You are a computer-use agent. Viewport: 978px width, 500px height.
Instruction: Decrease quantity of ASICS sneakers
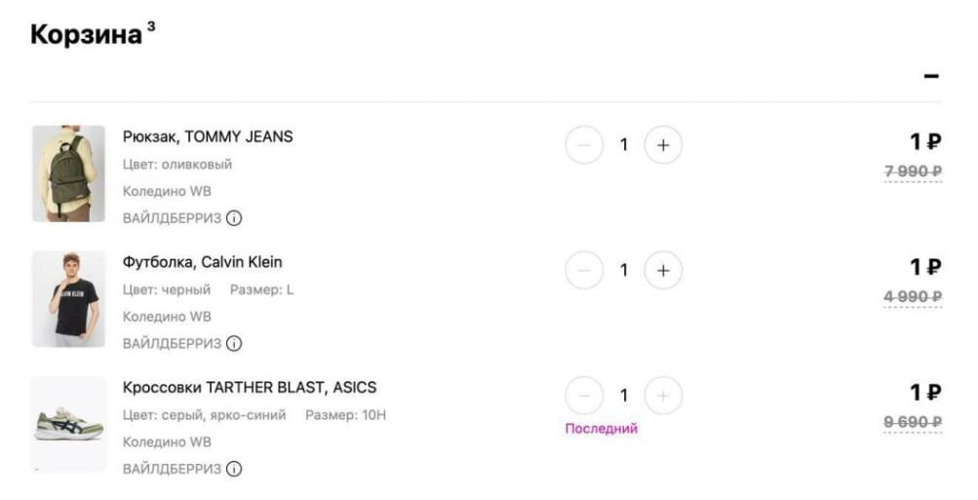click(x=584, y=395)
